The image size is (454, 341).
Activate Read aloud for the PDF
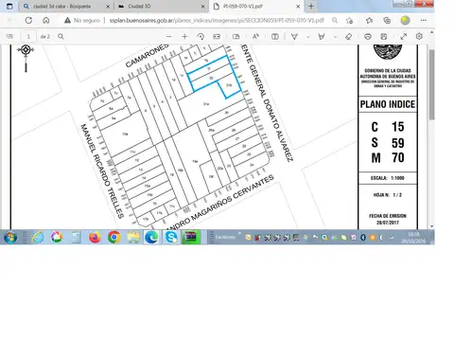pyautogui.click(x=255, y=37)
